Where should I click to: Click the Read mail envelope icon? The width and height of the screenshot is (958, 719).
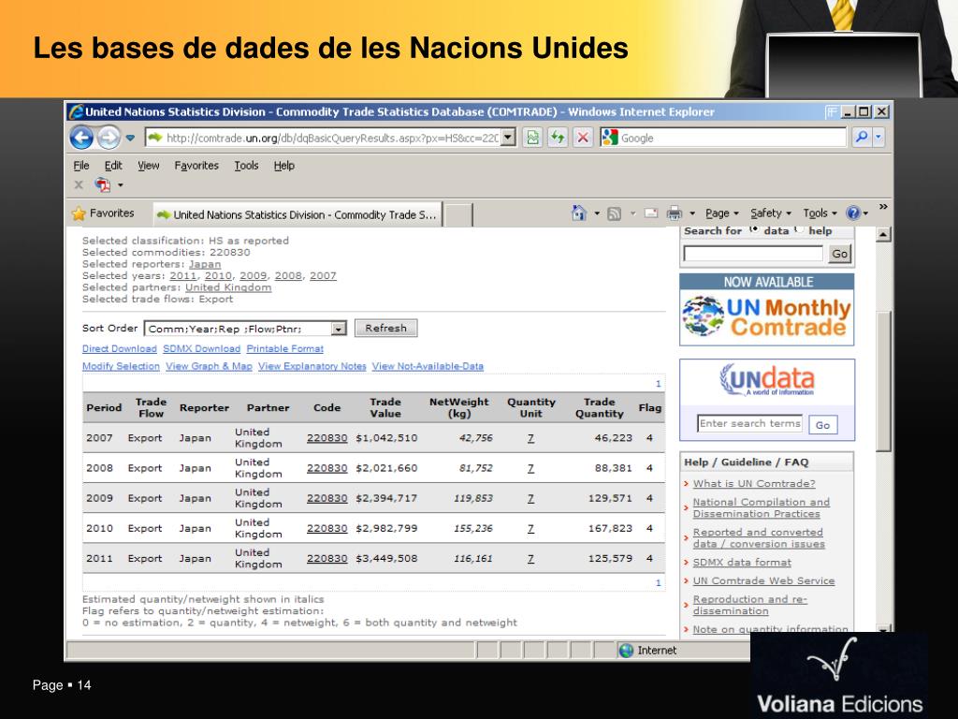[x=651, y=213]
